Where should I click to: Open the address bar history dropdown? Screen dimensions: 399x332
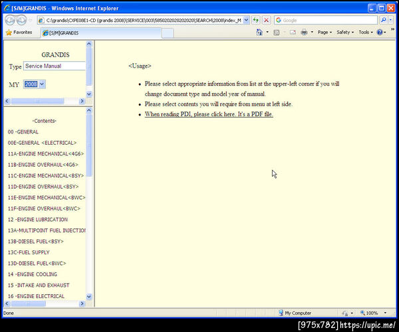pos(246,20)
